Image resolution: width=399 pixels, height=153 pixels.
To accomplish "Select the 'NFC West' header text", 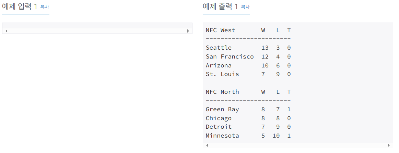I will click(221, 30).
